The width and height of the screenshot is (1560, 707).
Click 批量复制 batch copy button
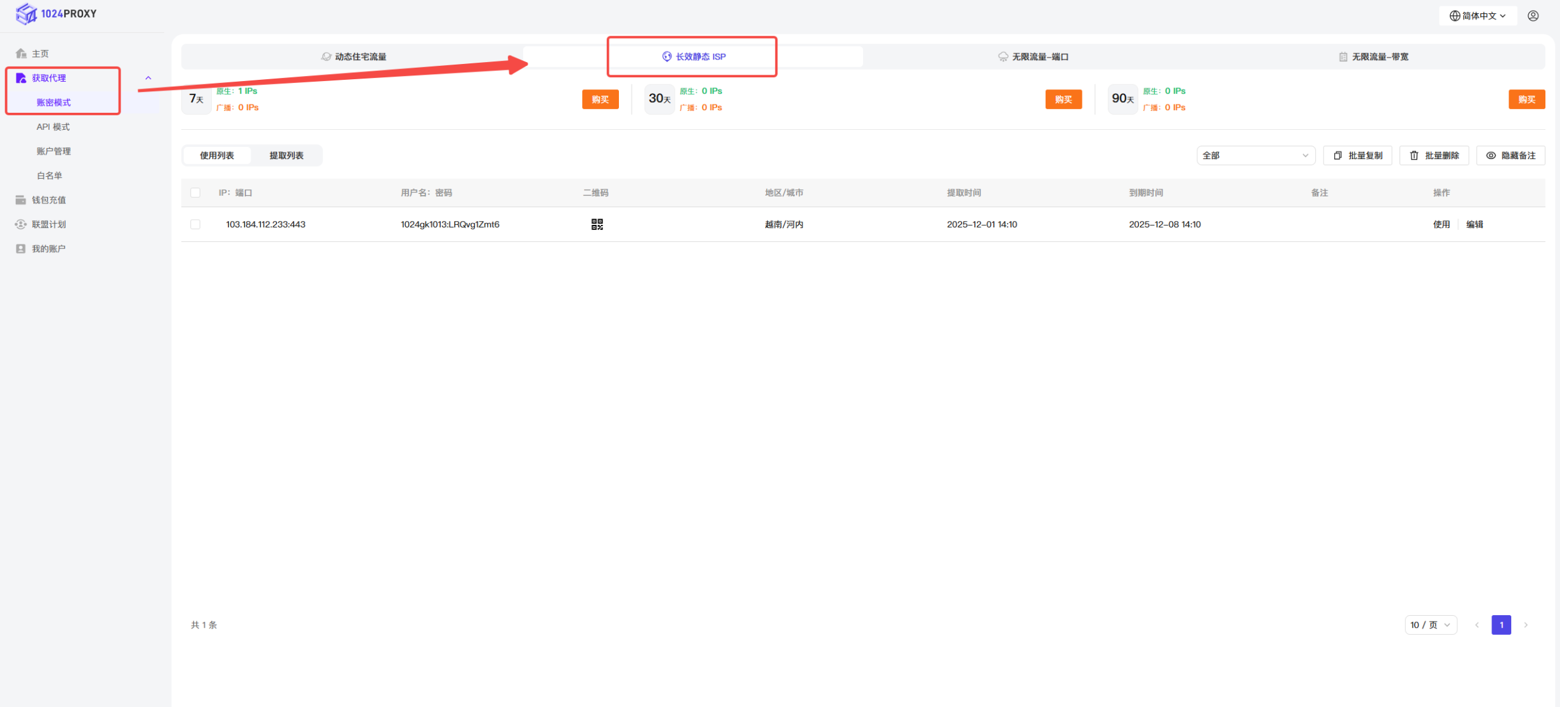[1357, 156]
